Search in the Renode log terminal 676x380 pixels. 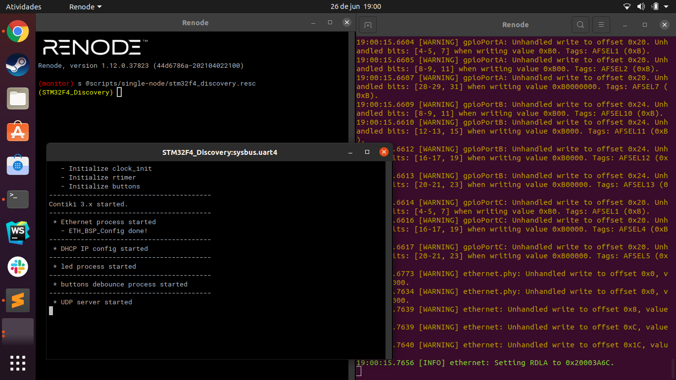click(x=580, y=24)
